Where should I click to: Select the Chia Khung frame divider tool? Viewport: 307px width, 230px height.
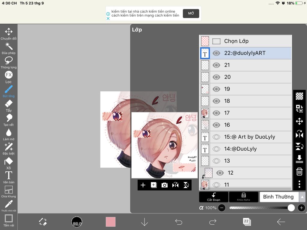pyautogui.click(x=9, y=192)
